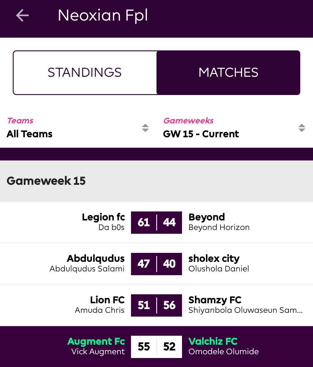Open the Valchiz FC team
This screenshot has height=367, width=313.
[x=213, y=341]
